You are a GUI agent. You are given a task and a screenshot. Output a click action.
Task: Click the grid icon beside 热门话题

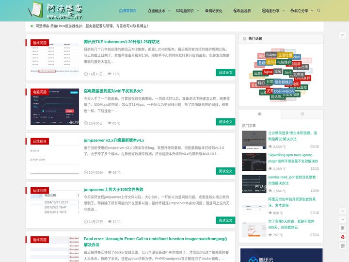(245, 39)
